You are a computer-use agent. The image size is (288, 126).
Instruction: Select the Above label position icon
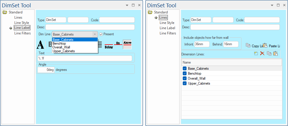[127, 44]
